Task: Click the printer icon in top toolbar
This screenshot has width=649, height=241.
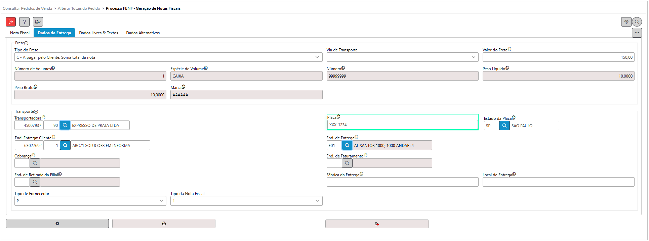Action: (38, 22)
